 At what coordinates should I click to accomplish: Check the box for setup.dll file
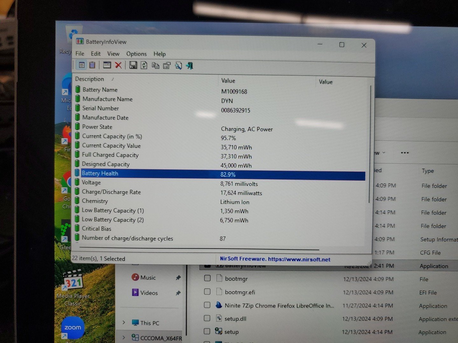207,318
